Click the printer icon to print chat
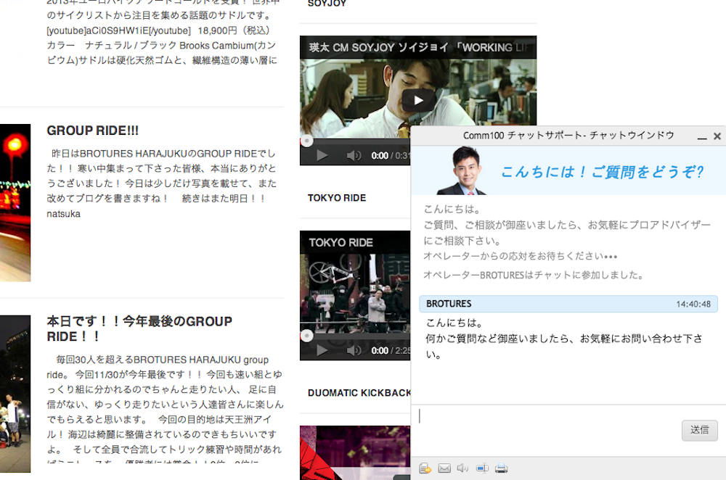The height and width of the screenshot is (480, 726). pos(501,468)
